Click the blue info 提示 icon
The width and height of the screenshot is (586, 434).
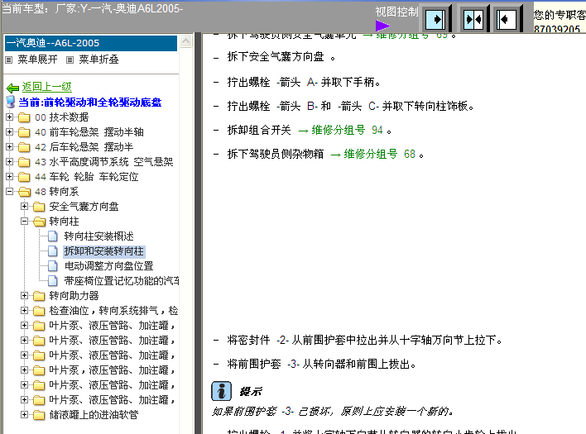click(x=221, y=391)
